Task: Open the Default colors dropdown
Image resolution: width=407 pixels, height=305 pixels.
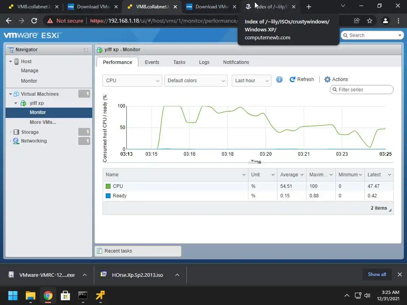Action: [196, 81]
